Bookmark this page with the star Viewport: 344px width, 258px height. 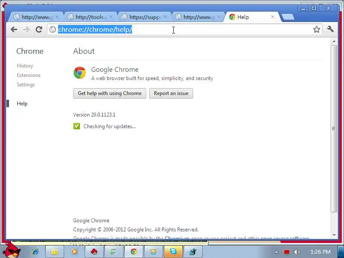point(316,29)
